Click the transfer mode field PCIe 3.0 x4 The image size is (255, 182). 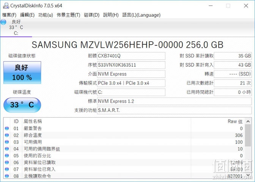click(131, 83)
